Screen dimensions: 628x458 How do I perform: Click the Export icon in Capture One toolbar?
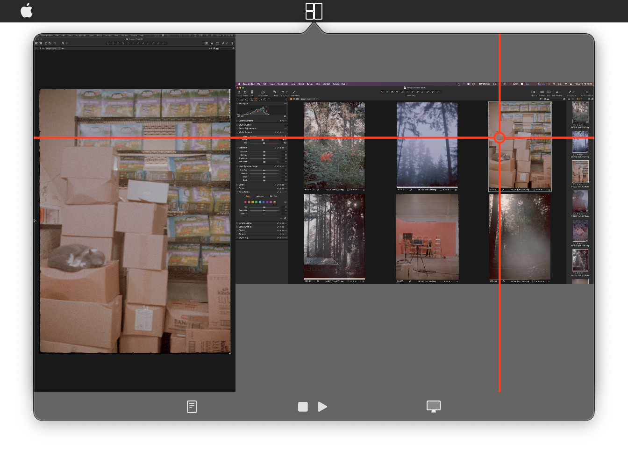[245, 93]
